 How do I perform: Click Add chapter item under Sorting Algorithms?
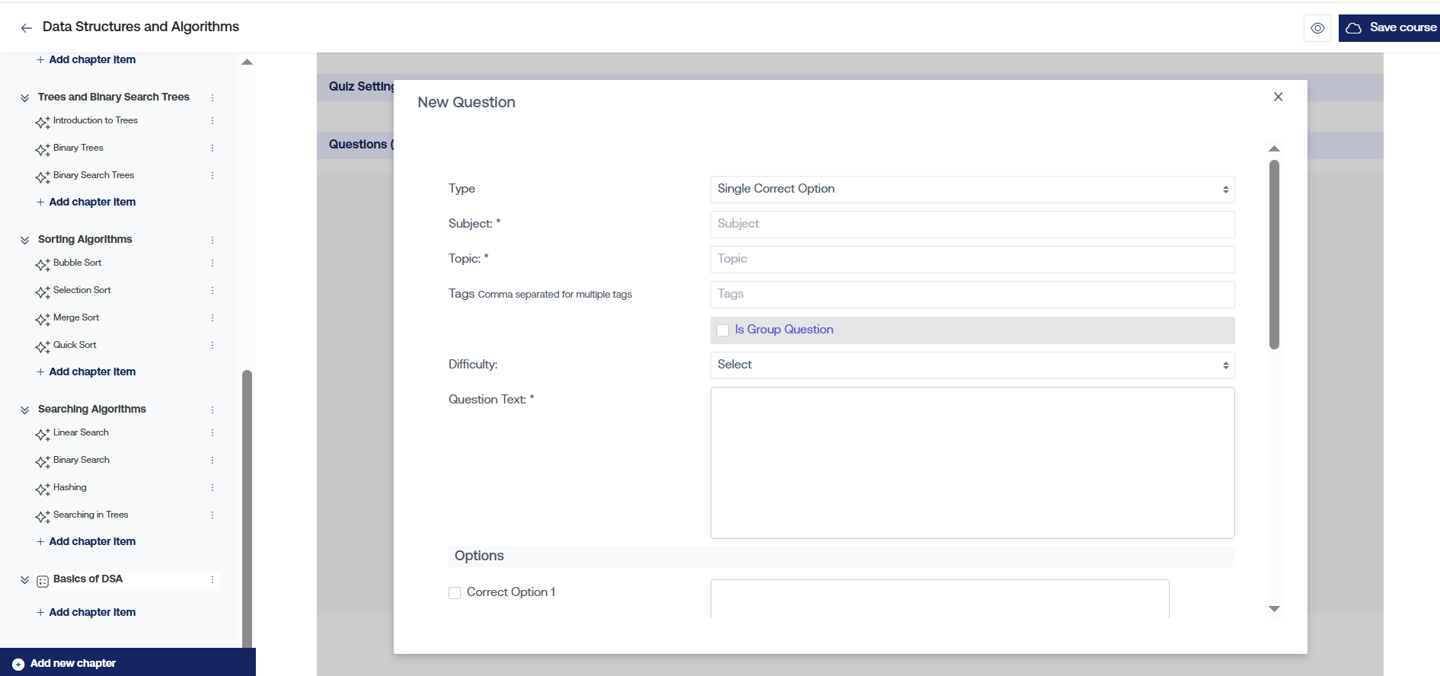coord(92,372)
